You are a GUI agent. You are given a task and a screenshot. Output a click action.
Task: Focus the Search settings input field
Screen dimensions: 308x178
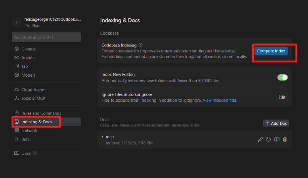(46, 37)
